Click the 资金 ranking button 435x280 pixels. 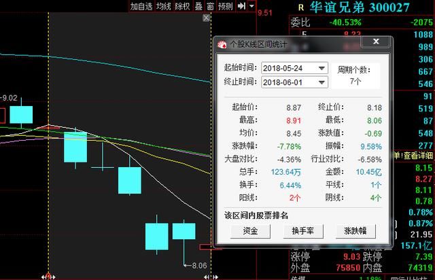click(251, 231)
